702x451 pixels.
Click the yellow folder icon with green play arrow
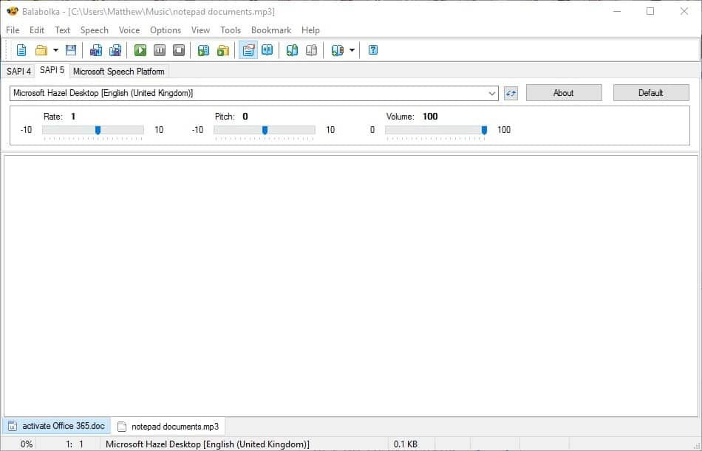pyautogui.click(x=223, y=50)
